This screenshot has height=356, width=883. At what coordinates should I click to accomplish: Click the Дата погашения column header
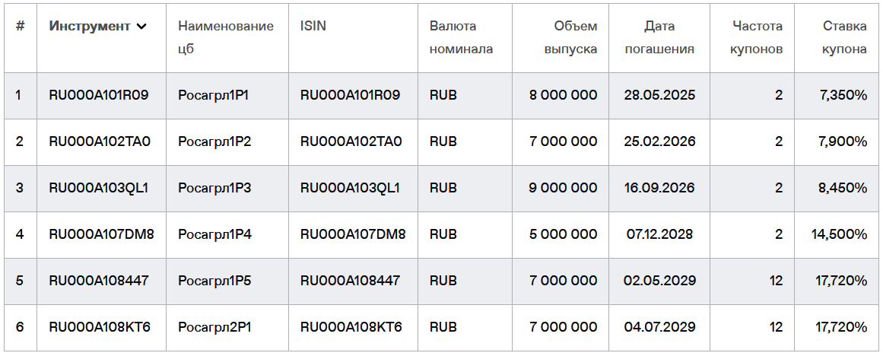[659, 38]
